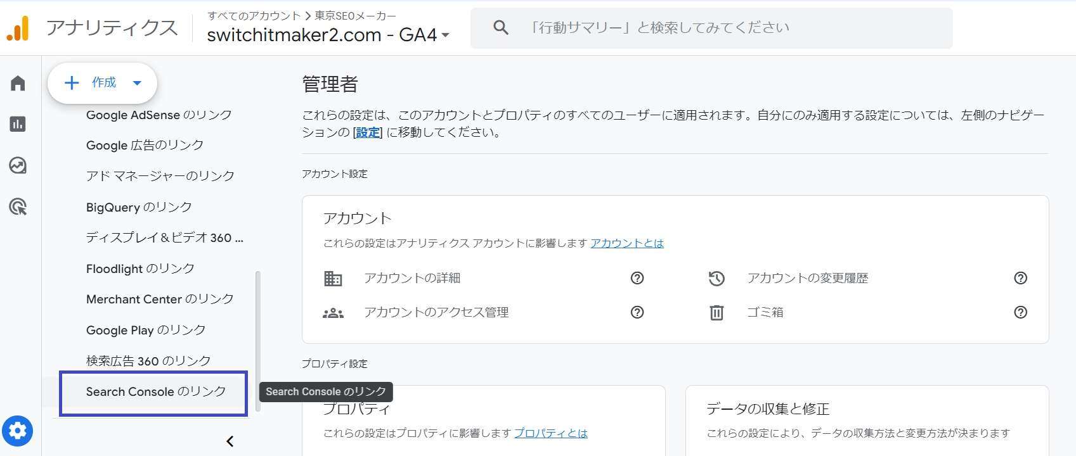Open the Reports bar-chart icon
Viewport: 1076px width, 456px height.
point(18,124)
